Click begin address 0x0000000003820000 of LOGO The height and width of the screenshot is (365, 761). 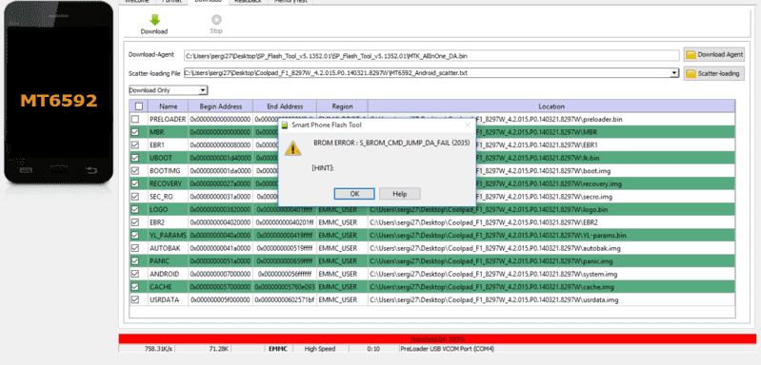click(x=220, y=210)
